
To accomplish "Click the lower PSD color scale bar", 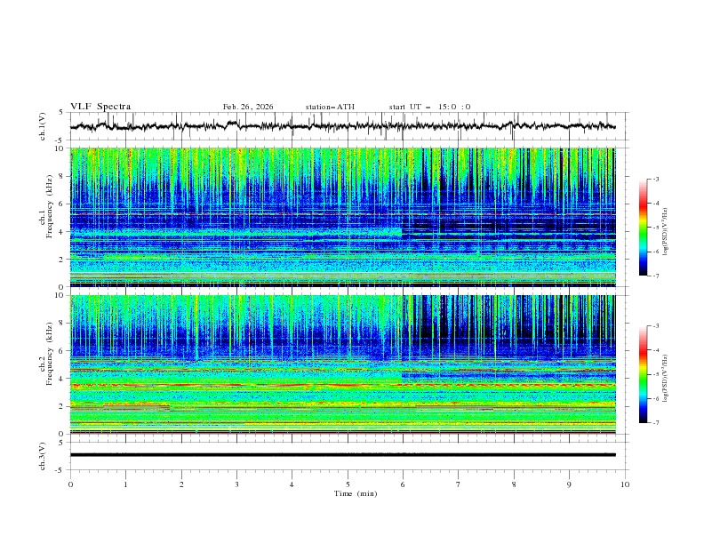I will coord(643,374).
